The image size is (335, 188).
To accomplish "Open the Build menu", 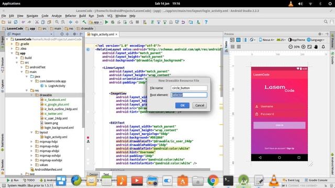I will coord(82,16).
